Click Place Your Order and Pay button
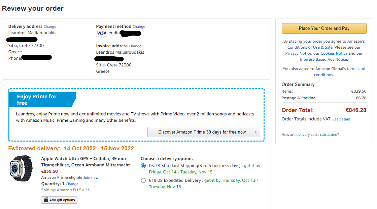 pyautogui.click(x=324, y=28)
